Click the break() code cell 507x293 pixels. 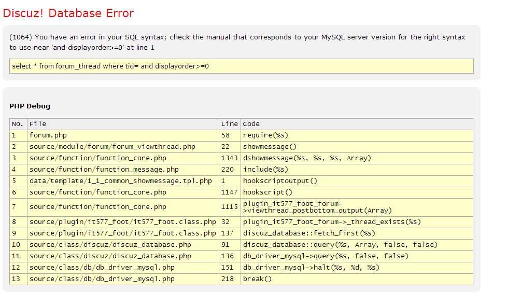357,279
